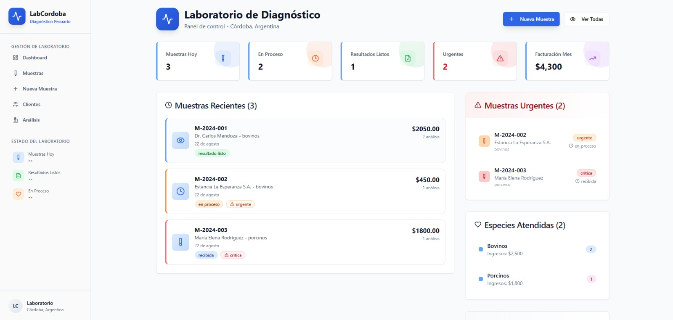
Task: Click the $1800.00 amount of M-2024-003
Action: coord(426,231)
